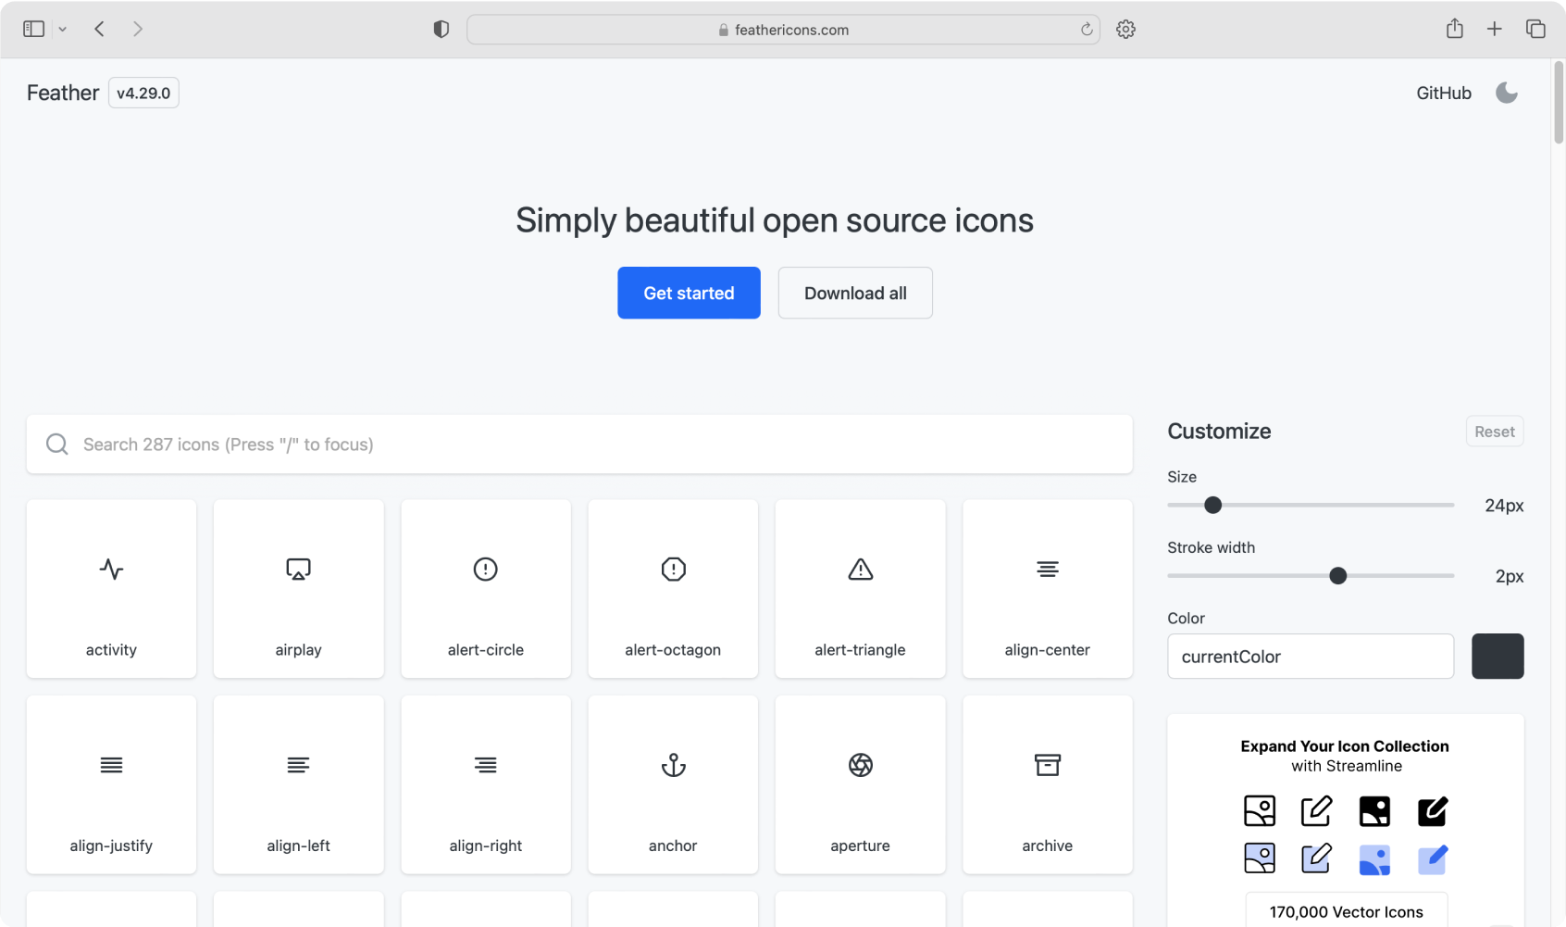Open a new tab
The width and height of the screenshot is (1566, 927).
pos(1495,29)
